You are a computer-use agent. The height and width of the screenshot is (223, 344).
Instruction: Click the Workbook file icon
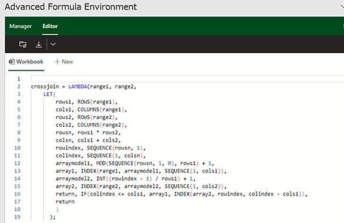pos(12,62)
